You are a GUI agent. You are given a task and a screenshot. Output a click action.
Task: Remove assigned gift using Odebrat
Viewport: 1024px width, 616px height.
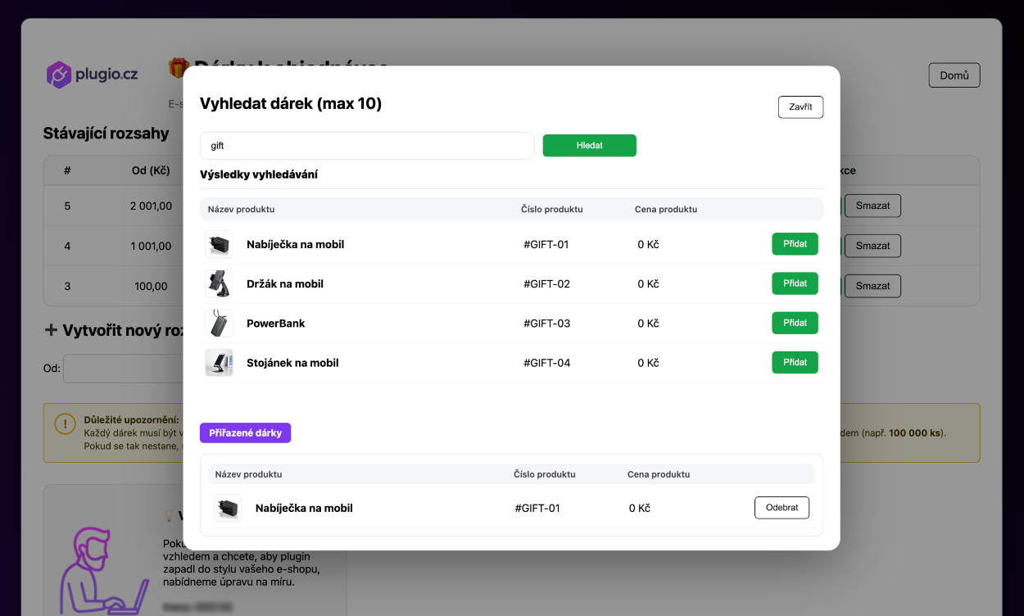[x=782, y=508]
